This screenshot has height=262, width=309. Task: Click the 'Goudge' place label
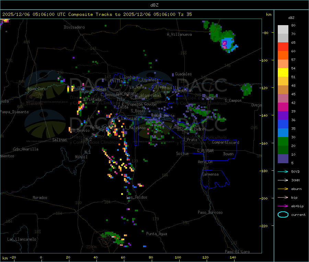pos(150,104)
